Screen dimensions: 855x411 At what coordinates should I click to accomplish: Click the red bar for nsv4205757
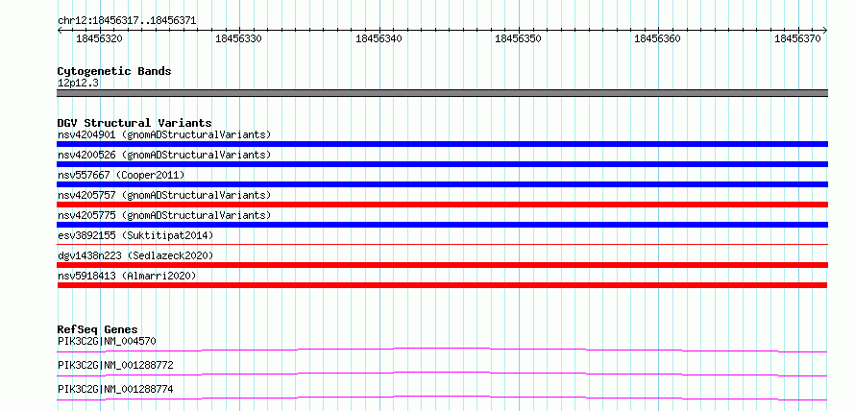[x=442, y=205]
